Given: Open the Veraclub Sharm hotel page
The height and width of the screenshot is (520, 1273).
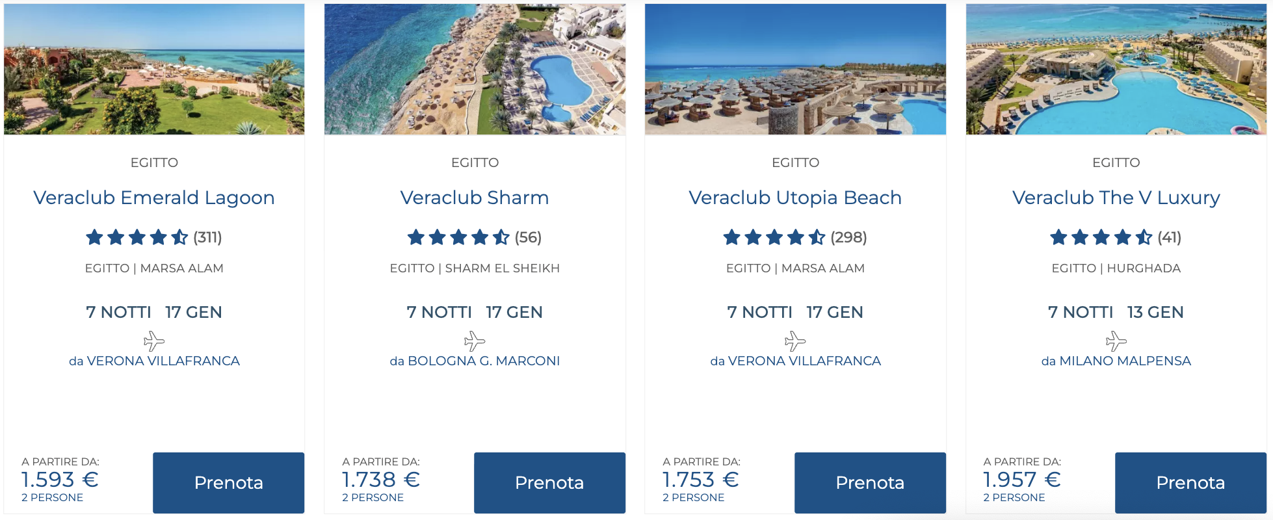Looking at the screenshot, I should pyautogui.click(x=475, y=198).
